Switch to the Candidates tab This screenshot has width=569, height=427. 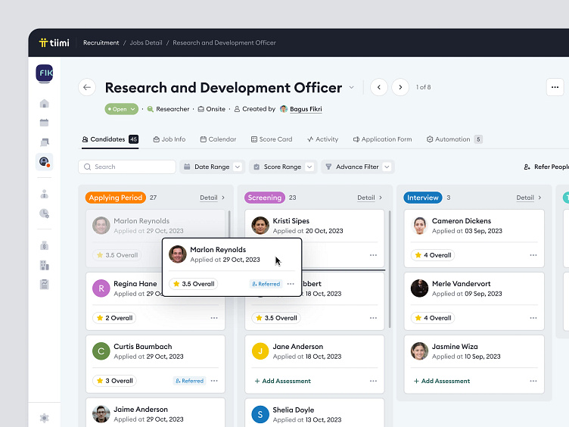tap(110, 139)
